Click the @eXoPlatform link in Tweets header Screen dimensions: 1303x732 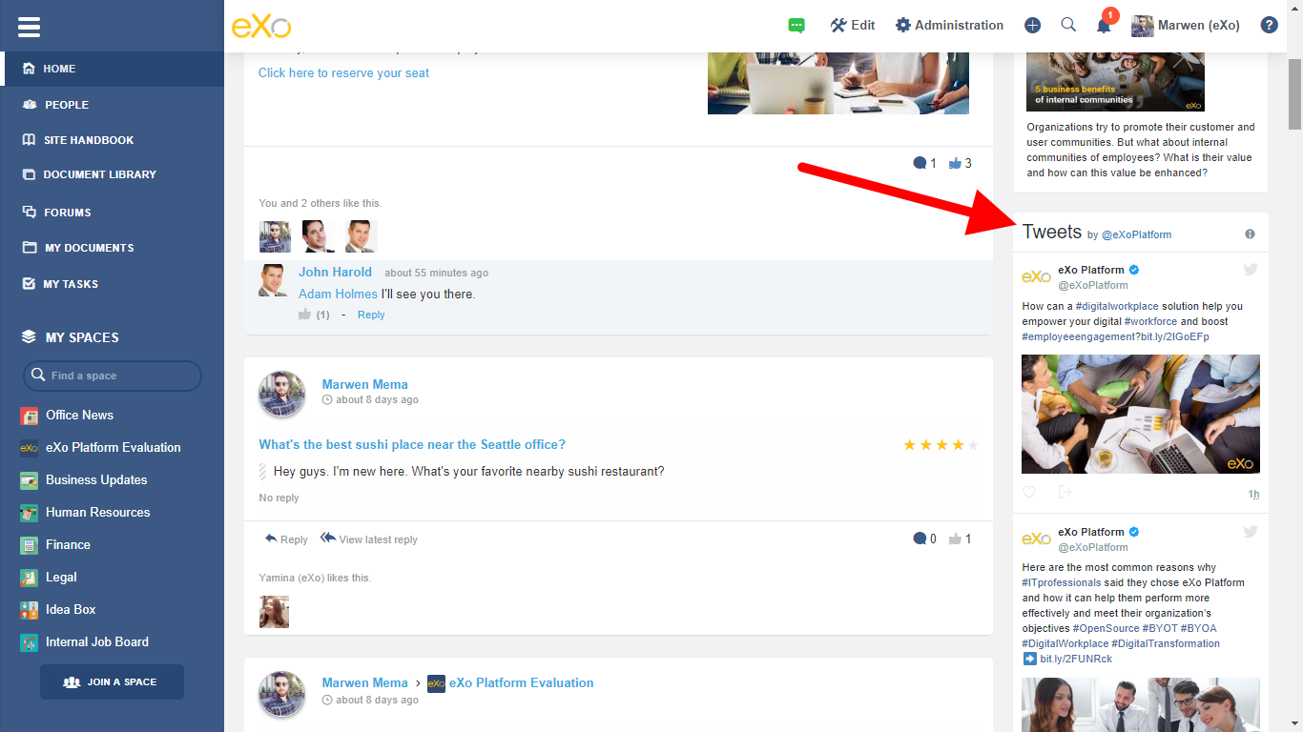pos(1136,234)
